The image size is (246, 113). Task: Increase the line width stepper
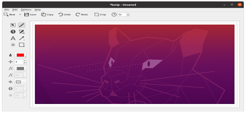[x=25, y=61]
